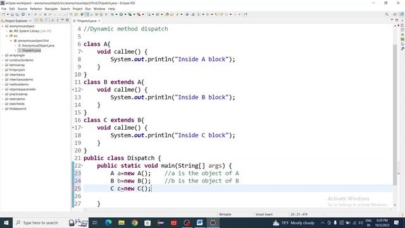Open the Source menu
This screenshot has height=228, width=405.
(x=22, y=9)
